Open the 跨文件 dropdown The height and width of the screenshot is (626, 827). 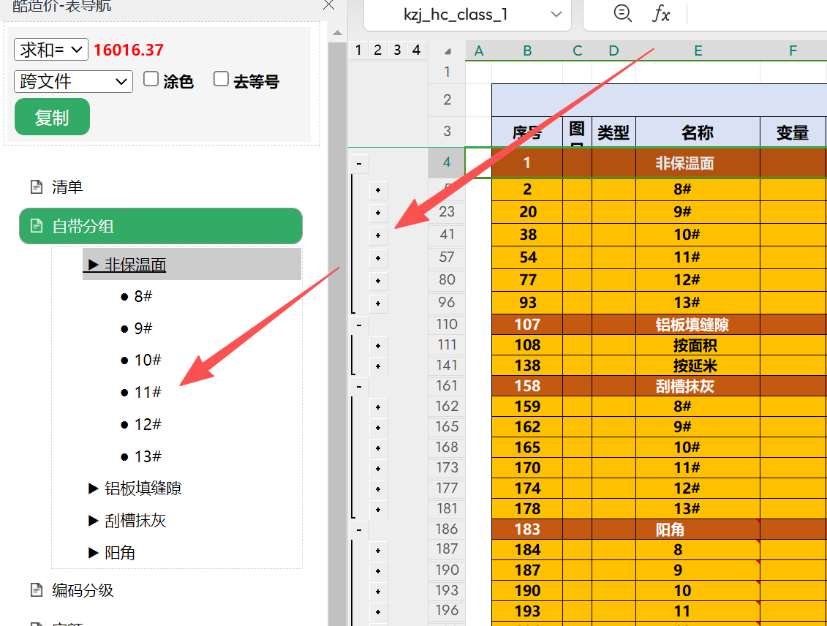click(x=73, y=81)
